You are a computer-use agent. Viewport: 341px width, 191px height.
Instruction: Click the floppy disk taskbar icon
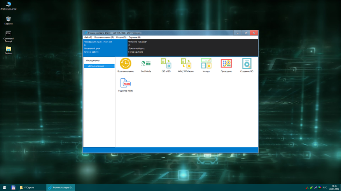(13, 188)
